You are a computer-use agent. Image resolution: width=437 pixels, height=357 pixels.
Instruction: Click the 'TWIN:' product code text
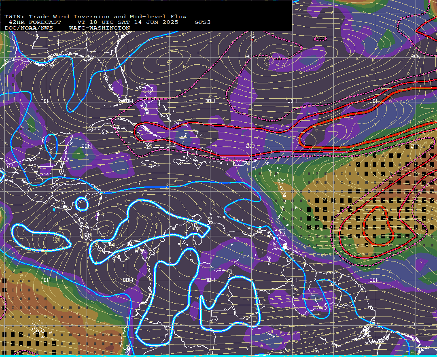(x=15, y=17)
